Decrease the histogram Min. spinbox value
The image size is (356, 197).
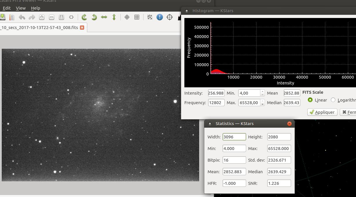click(262, 95)
